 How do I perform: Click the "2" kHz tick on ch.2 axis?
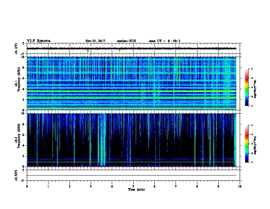(x=24, y=156)
